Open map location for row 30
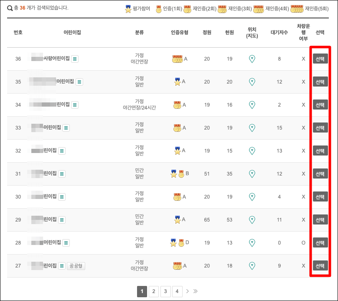 [x=252, y=196]
